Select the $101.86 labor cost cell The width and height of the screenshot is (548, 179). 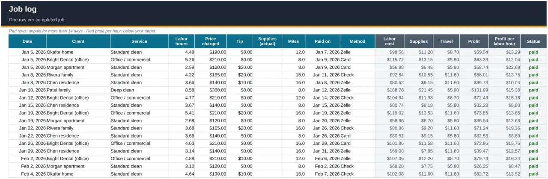(x=390, y=144)
